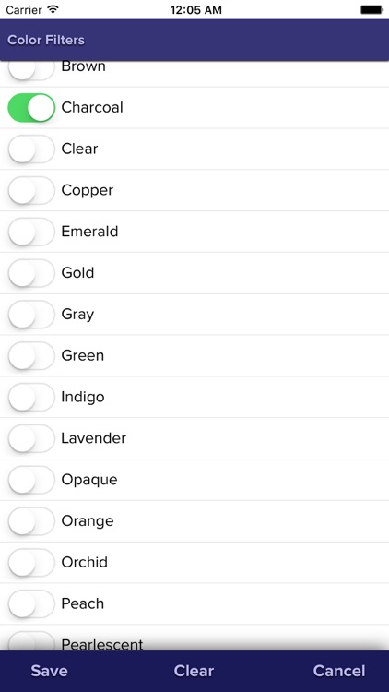Turn off the Charcoal color filter
Screen dimensions: 389x692
coord(31,107)
